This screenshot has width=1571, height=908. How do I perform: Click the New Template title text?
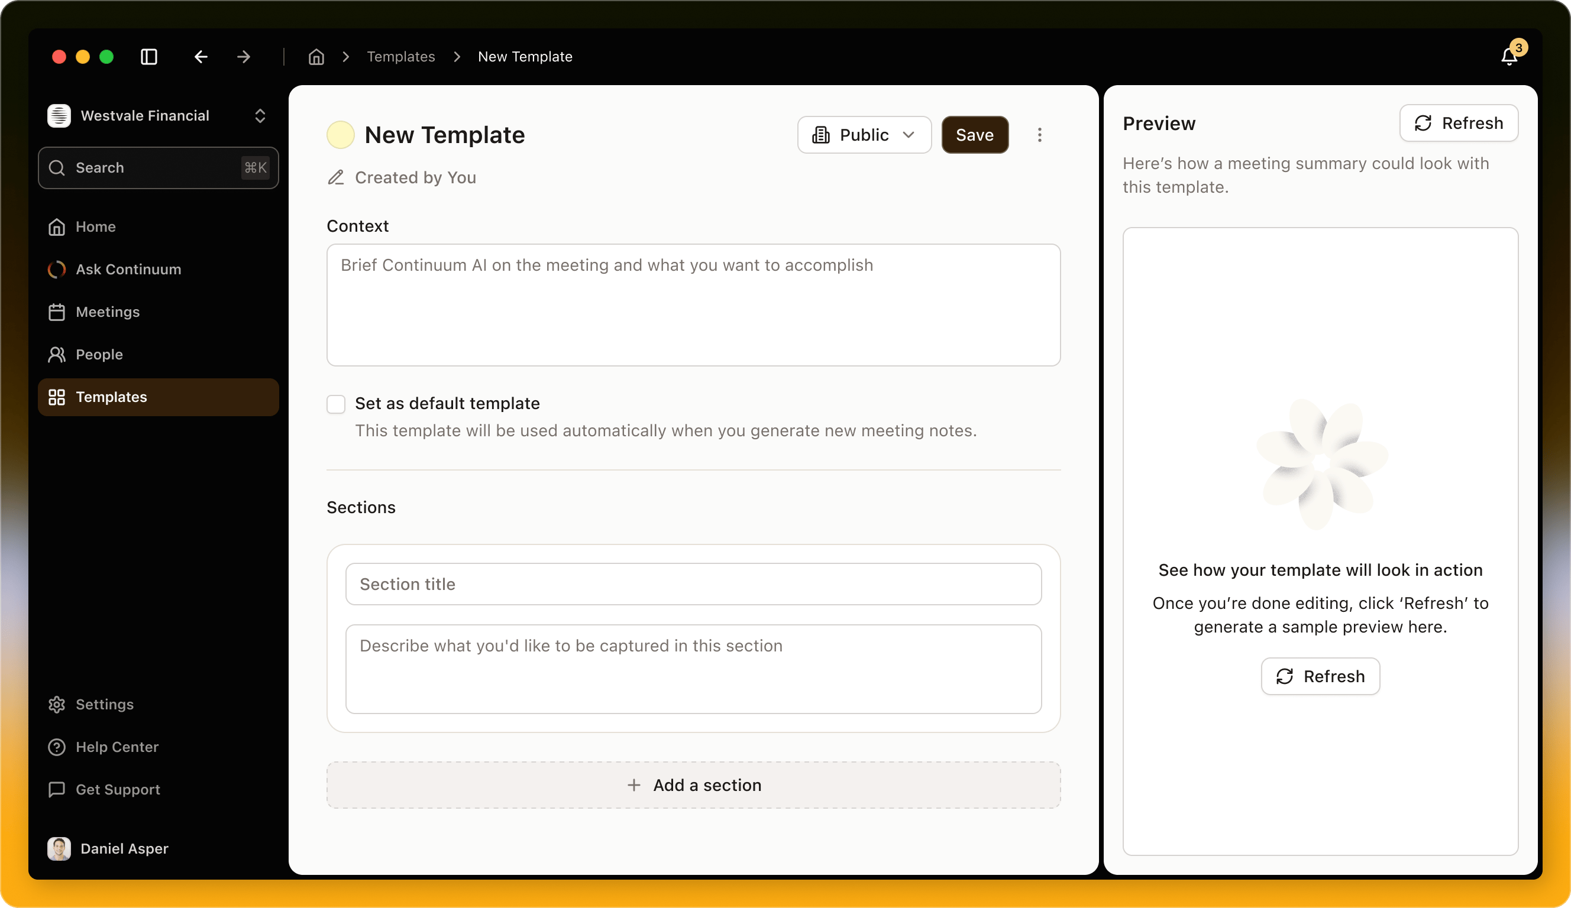click(x=444, y=135)
